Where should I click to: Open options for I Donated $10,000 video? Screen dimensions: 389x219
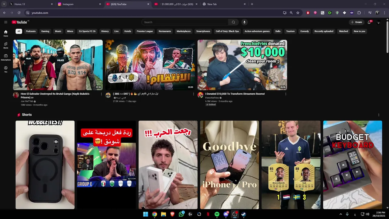click(286, 94)
